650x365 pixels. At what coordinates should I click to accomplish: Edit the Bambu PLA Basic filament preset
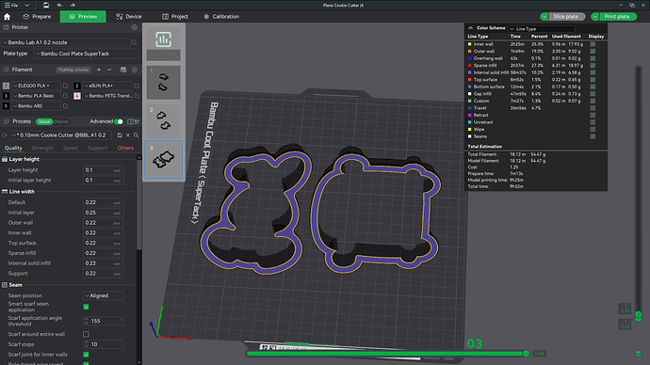pos(66,96)
